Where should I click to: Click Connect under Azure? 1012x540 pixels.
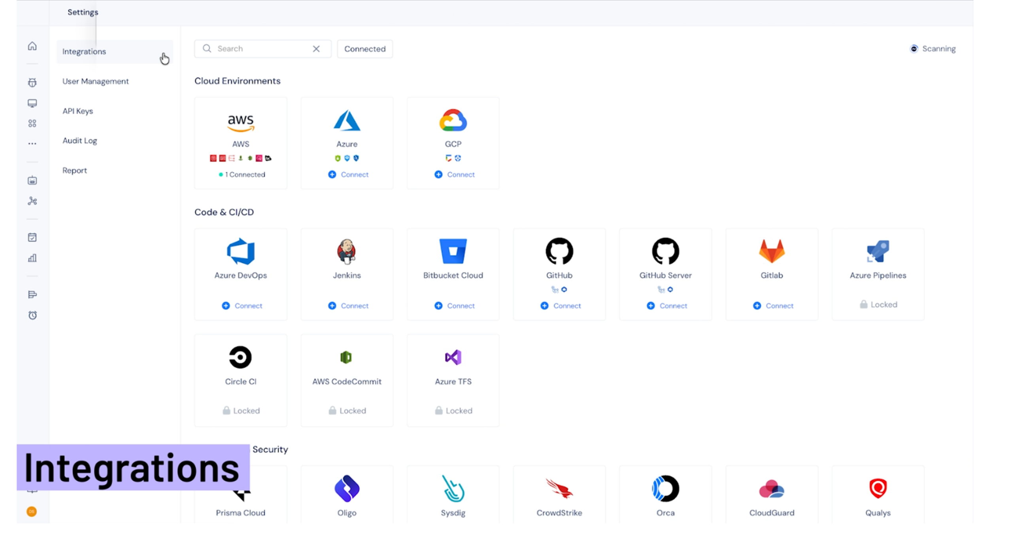[x=348, y=175]
